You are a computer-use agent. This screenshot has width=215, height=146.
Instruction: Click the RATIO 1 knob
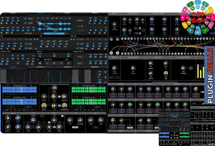(8, 118)
